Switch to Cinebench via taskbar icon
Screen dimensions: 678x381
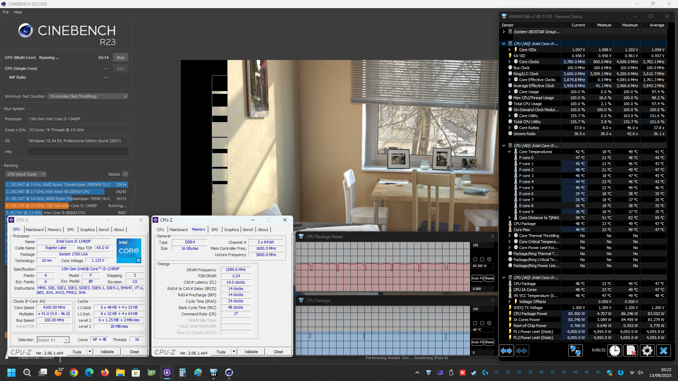(229, 373)
